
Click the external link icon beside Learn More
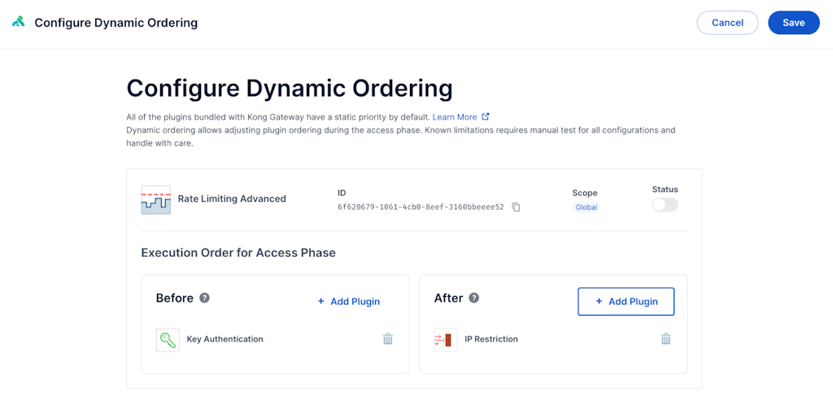[486, 117]
